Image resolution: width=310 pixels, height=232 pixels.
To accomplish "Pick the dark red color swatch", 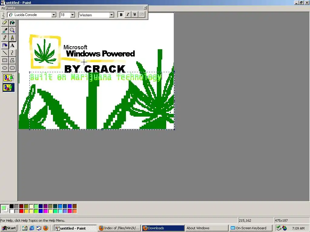I will click(x=21, y=206).
